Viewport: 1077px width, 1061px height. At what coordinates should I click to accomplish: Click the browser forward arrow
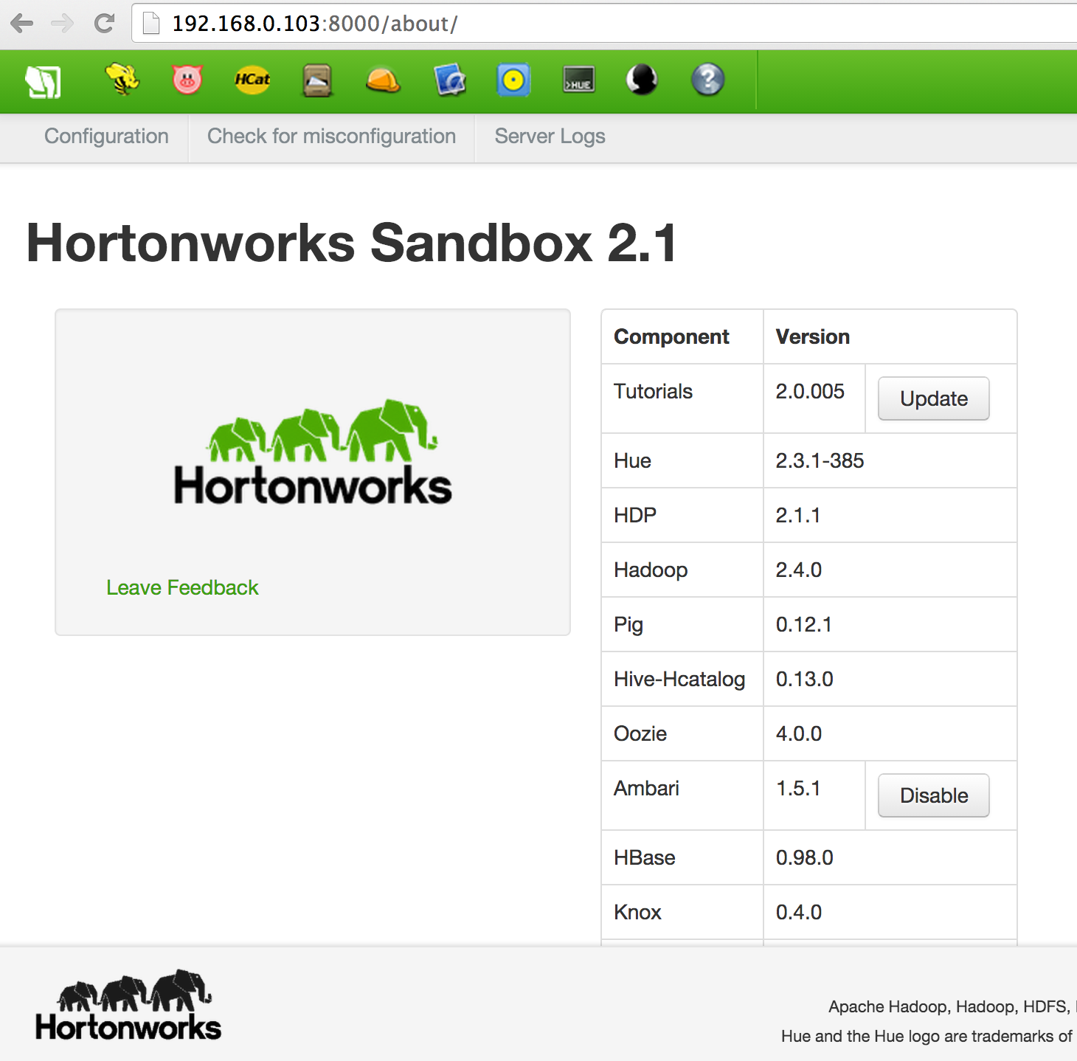coord(63,24)
